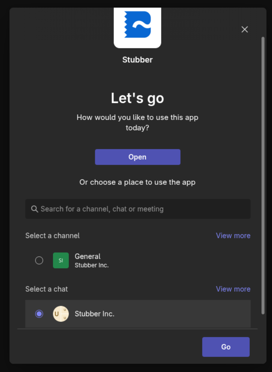Click the dialog's vertical scrollbar
This screenshot has width=272, height=372.
point(263,174)
